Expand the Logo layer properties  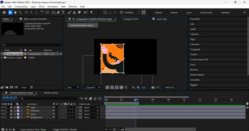pyautogui.click(x=15, y=108)
